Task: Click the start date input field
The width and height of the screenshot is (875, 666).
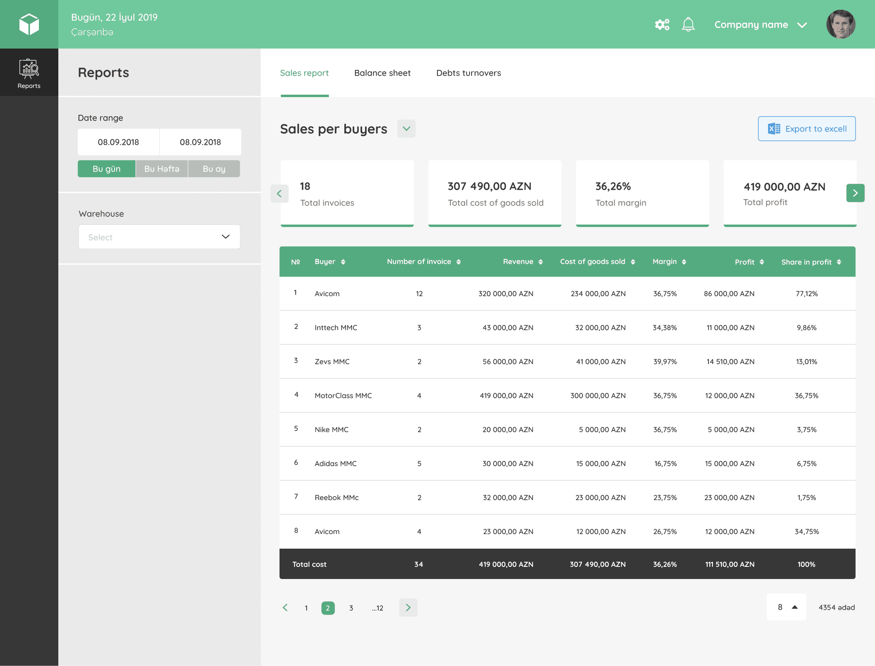Action: [x=117, y=142]
